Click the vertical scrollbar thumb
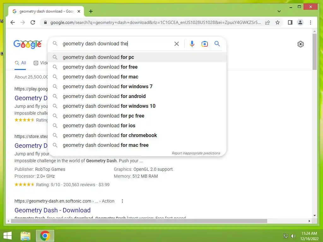323x242 pixels. pyautogui.click(x=314, y=52)
